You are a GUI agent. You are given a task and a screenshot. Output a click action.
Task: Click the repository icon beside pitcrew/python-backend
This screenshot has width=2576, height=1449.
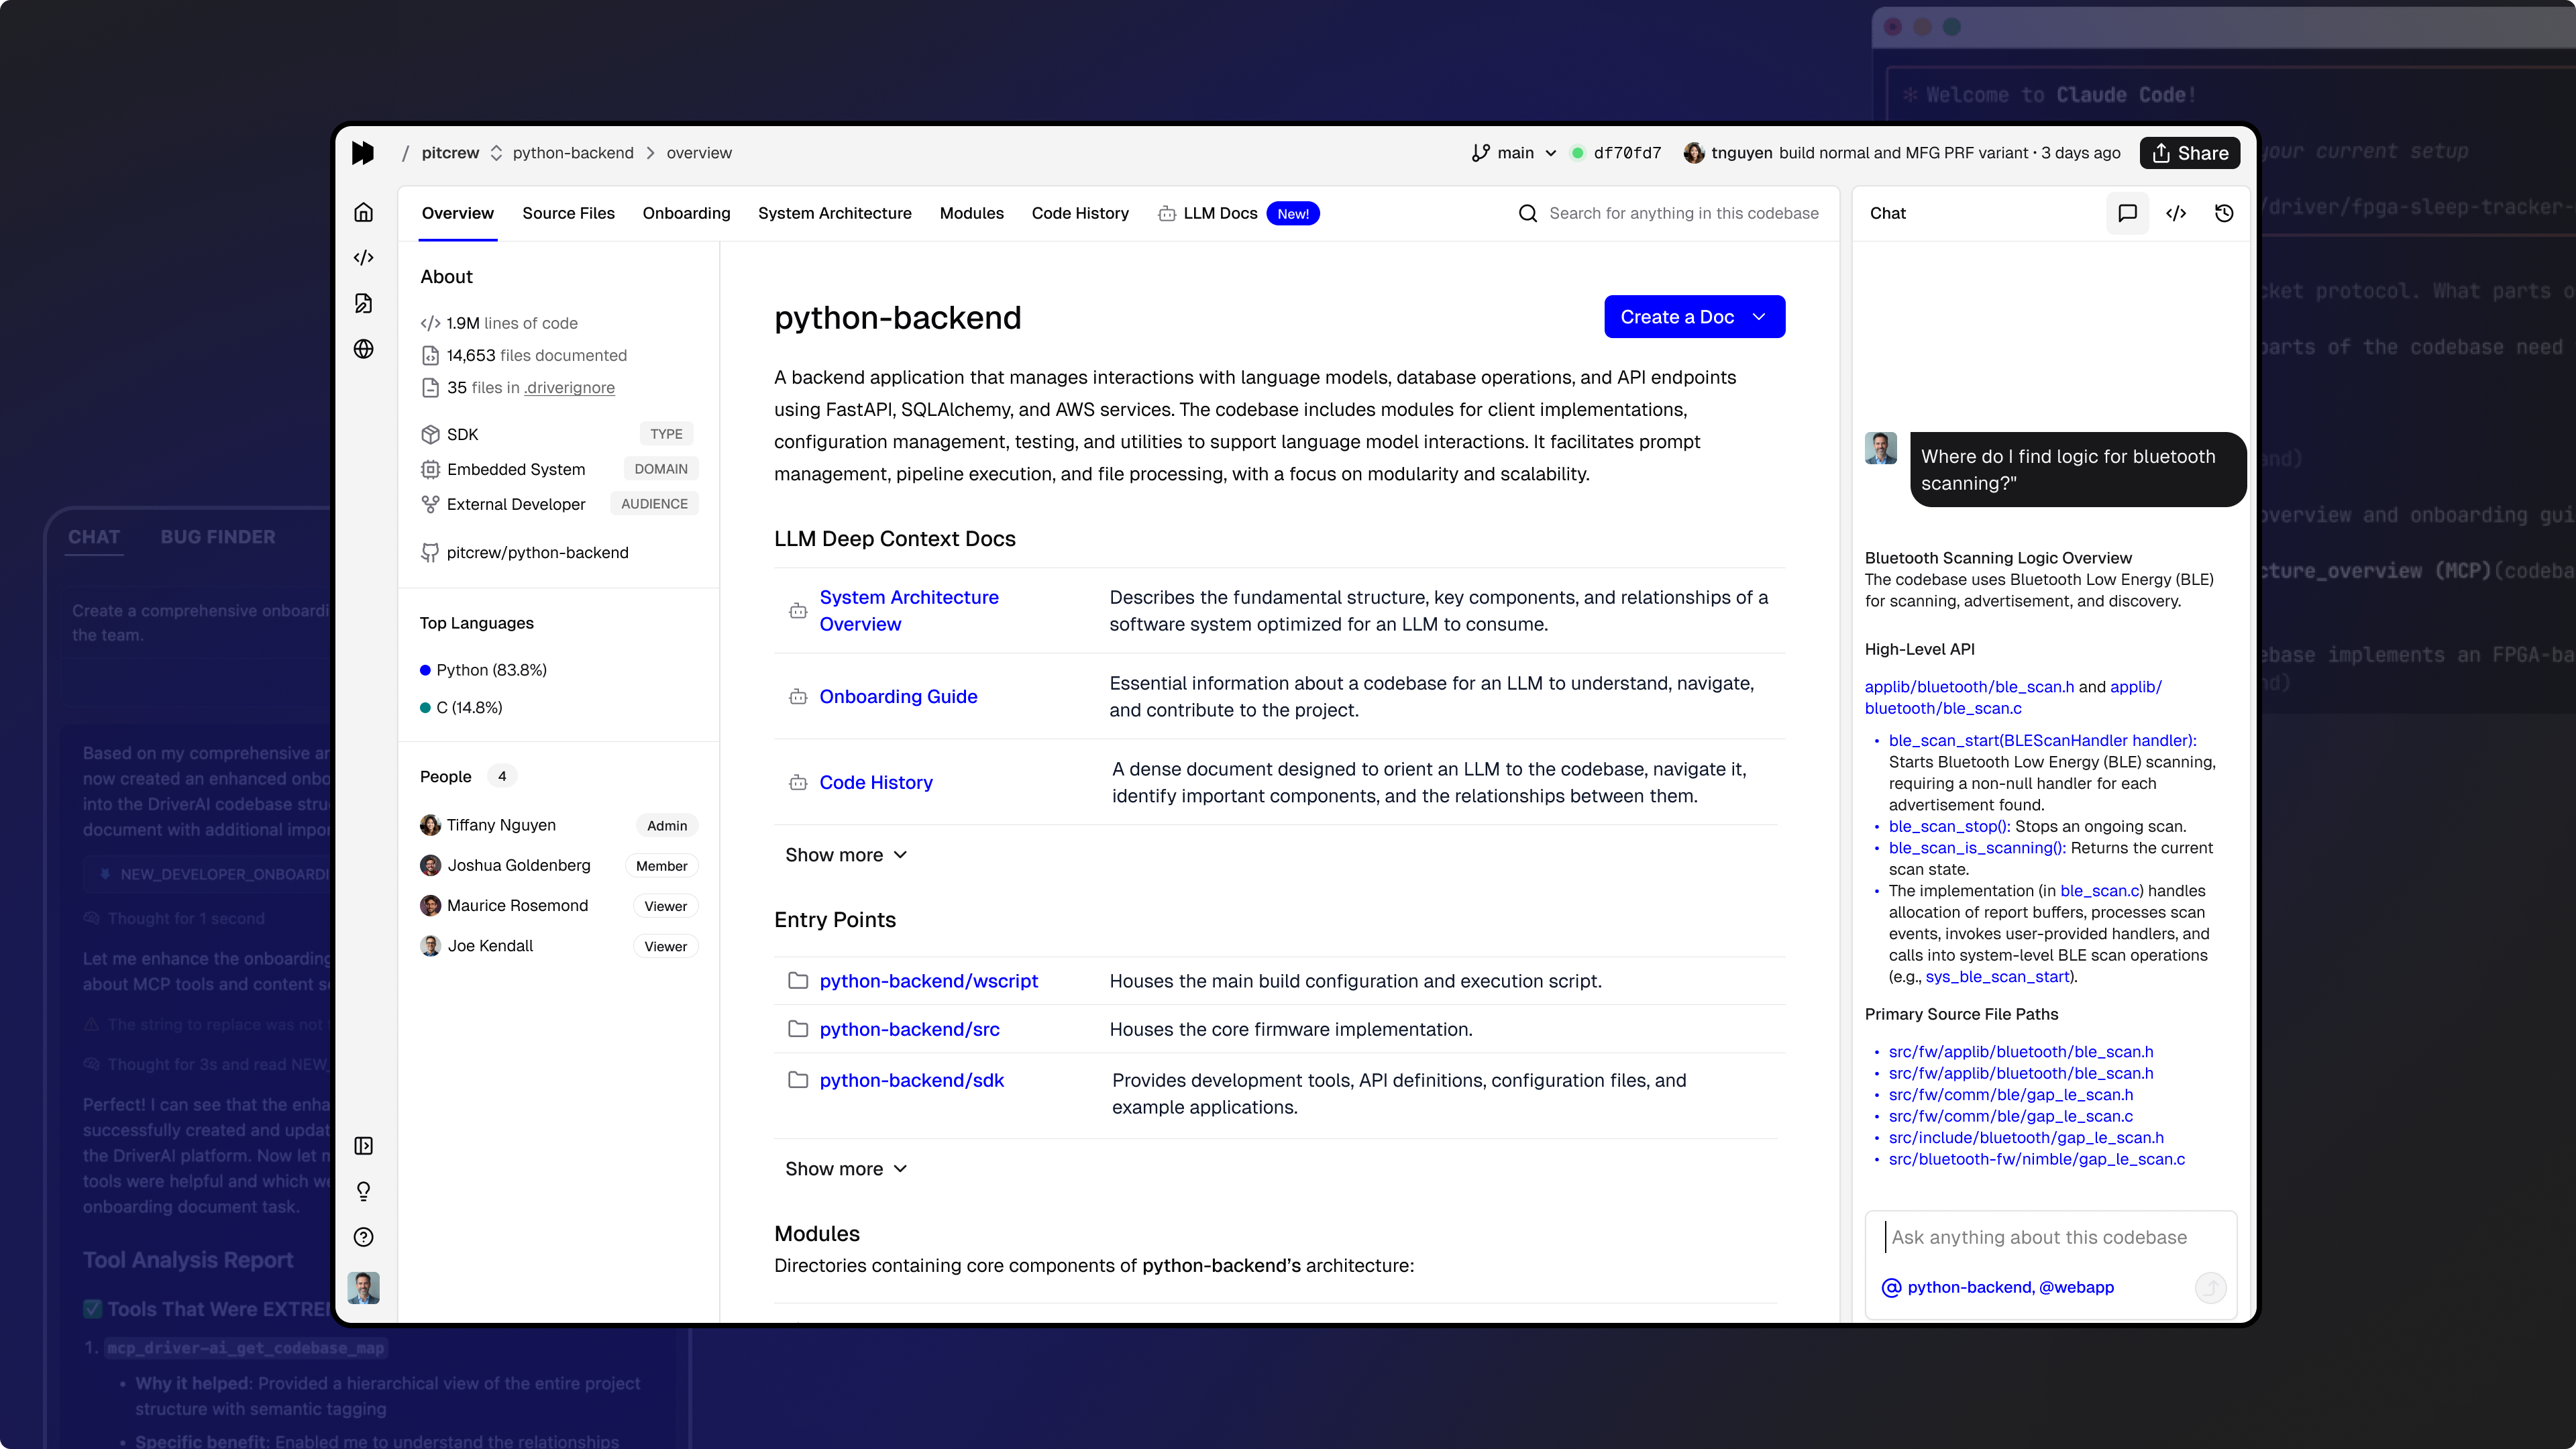430,552
